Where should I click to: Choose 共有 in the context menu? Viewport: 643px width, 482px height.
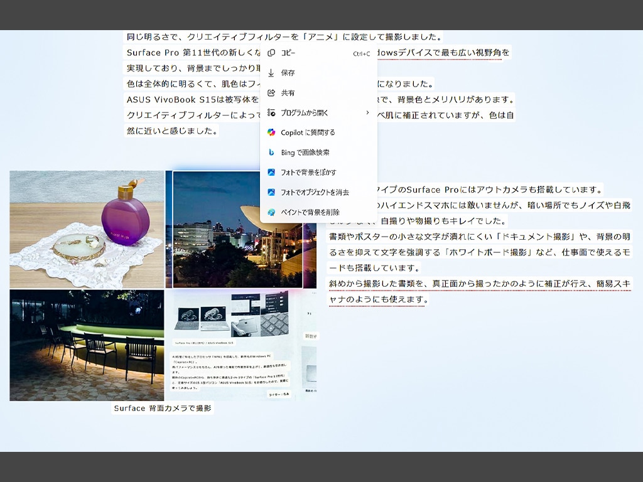point(318,93)
